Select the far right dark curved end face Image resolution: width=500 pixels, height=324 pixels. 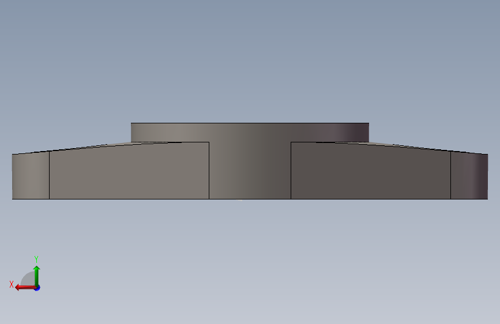pyautogui.click(x=469, y=176)
